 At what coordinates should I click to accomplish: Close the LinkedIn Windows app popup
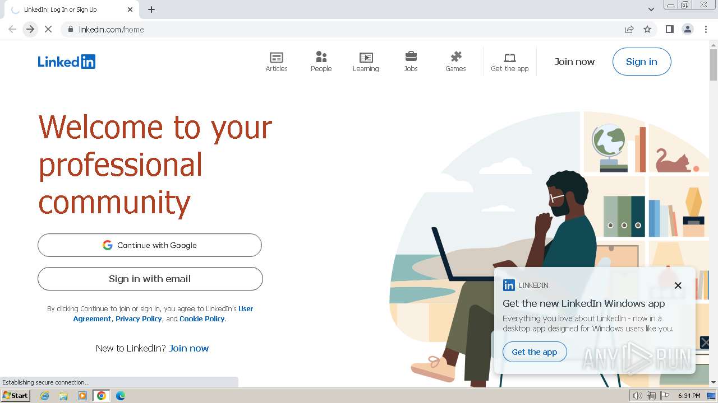678,285
